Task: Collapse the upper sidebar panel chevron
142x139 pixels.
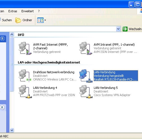Action: point(2,38)
